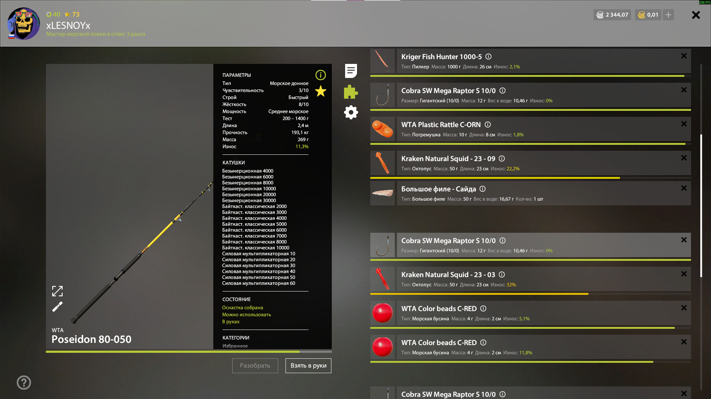Screen dimensions: 711x399
Task: Click the Оснастка собрана status text
Action: pos(243,307)
